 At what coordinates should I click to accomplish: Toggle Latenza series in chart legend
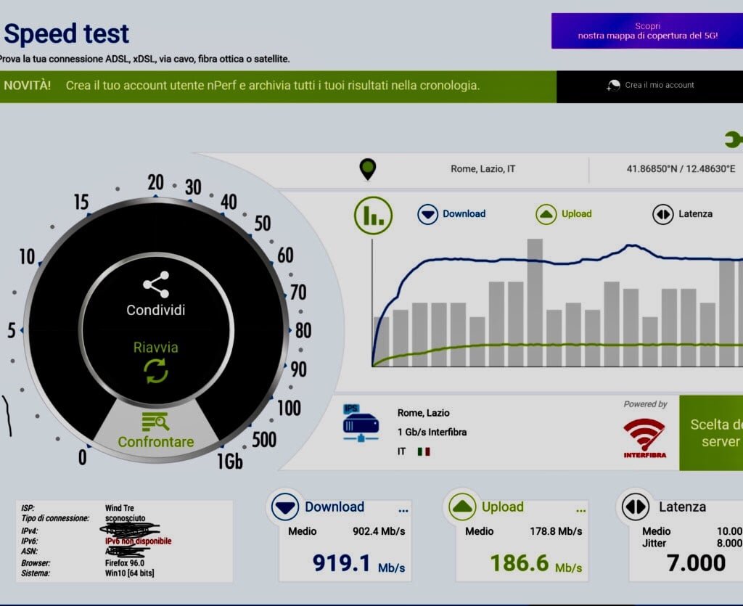(682, 214)
